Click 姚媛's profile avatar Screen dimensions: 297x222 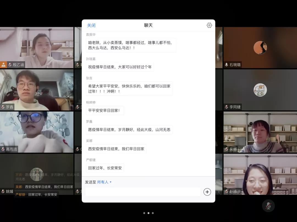tap(37, 174)
